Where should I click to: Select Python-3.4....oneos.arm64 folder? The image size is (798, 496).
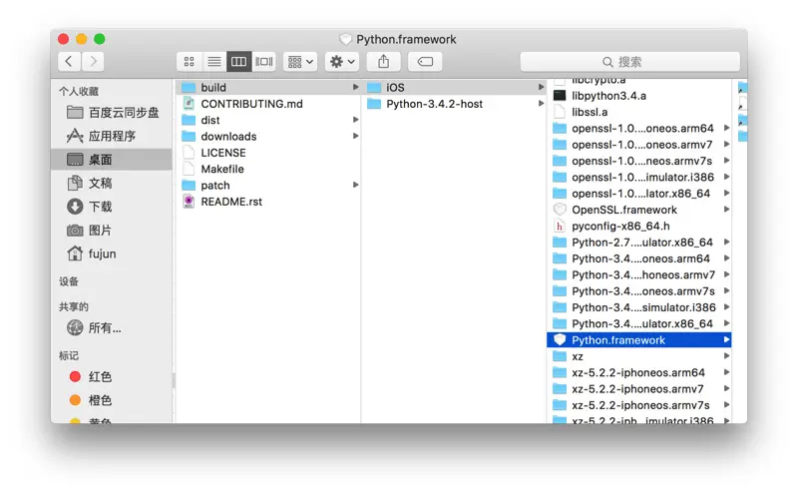pos(639,258)
